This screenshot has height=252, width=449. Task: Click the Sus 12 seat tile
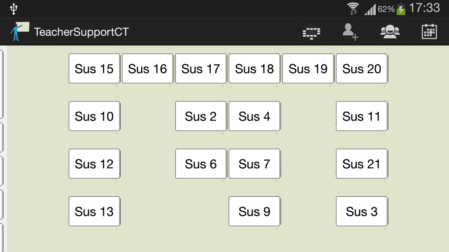[x=94, y=163]
